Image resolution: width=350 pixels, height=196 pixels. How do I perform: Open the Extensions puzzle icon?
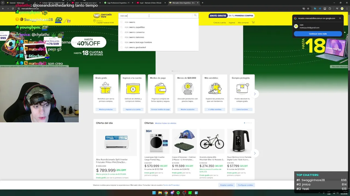[x=330, y=8]
